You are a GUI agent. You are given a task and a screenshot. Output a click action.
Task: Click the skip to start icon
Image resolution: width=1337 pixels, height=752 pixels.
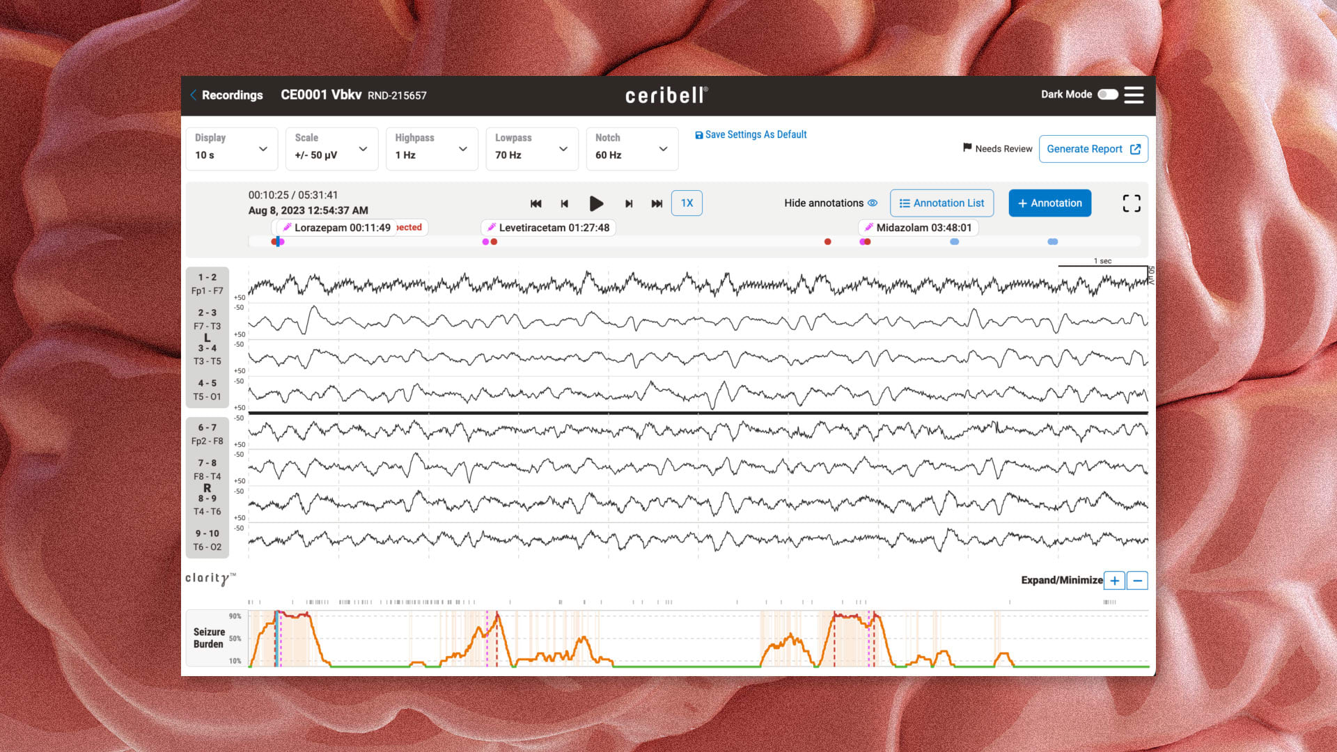click(534, 203)
